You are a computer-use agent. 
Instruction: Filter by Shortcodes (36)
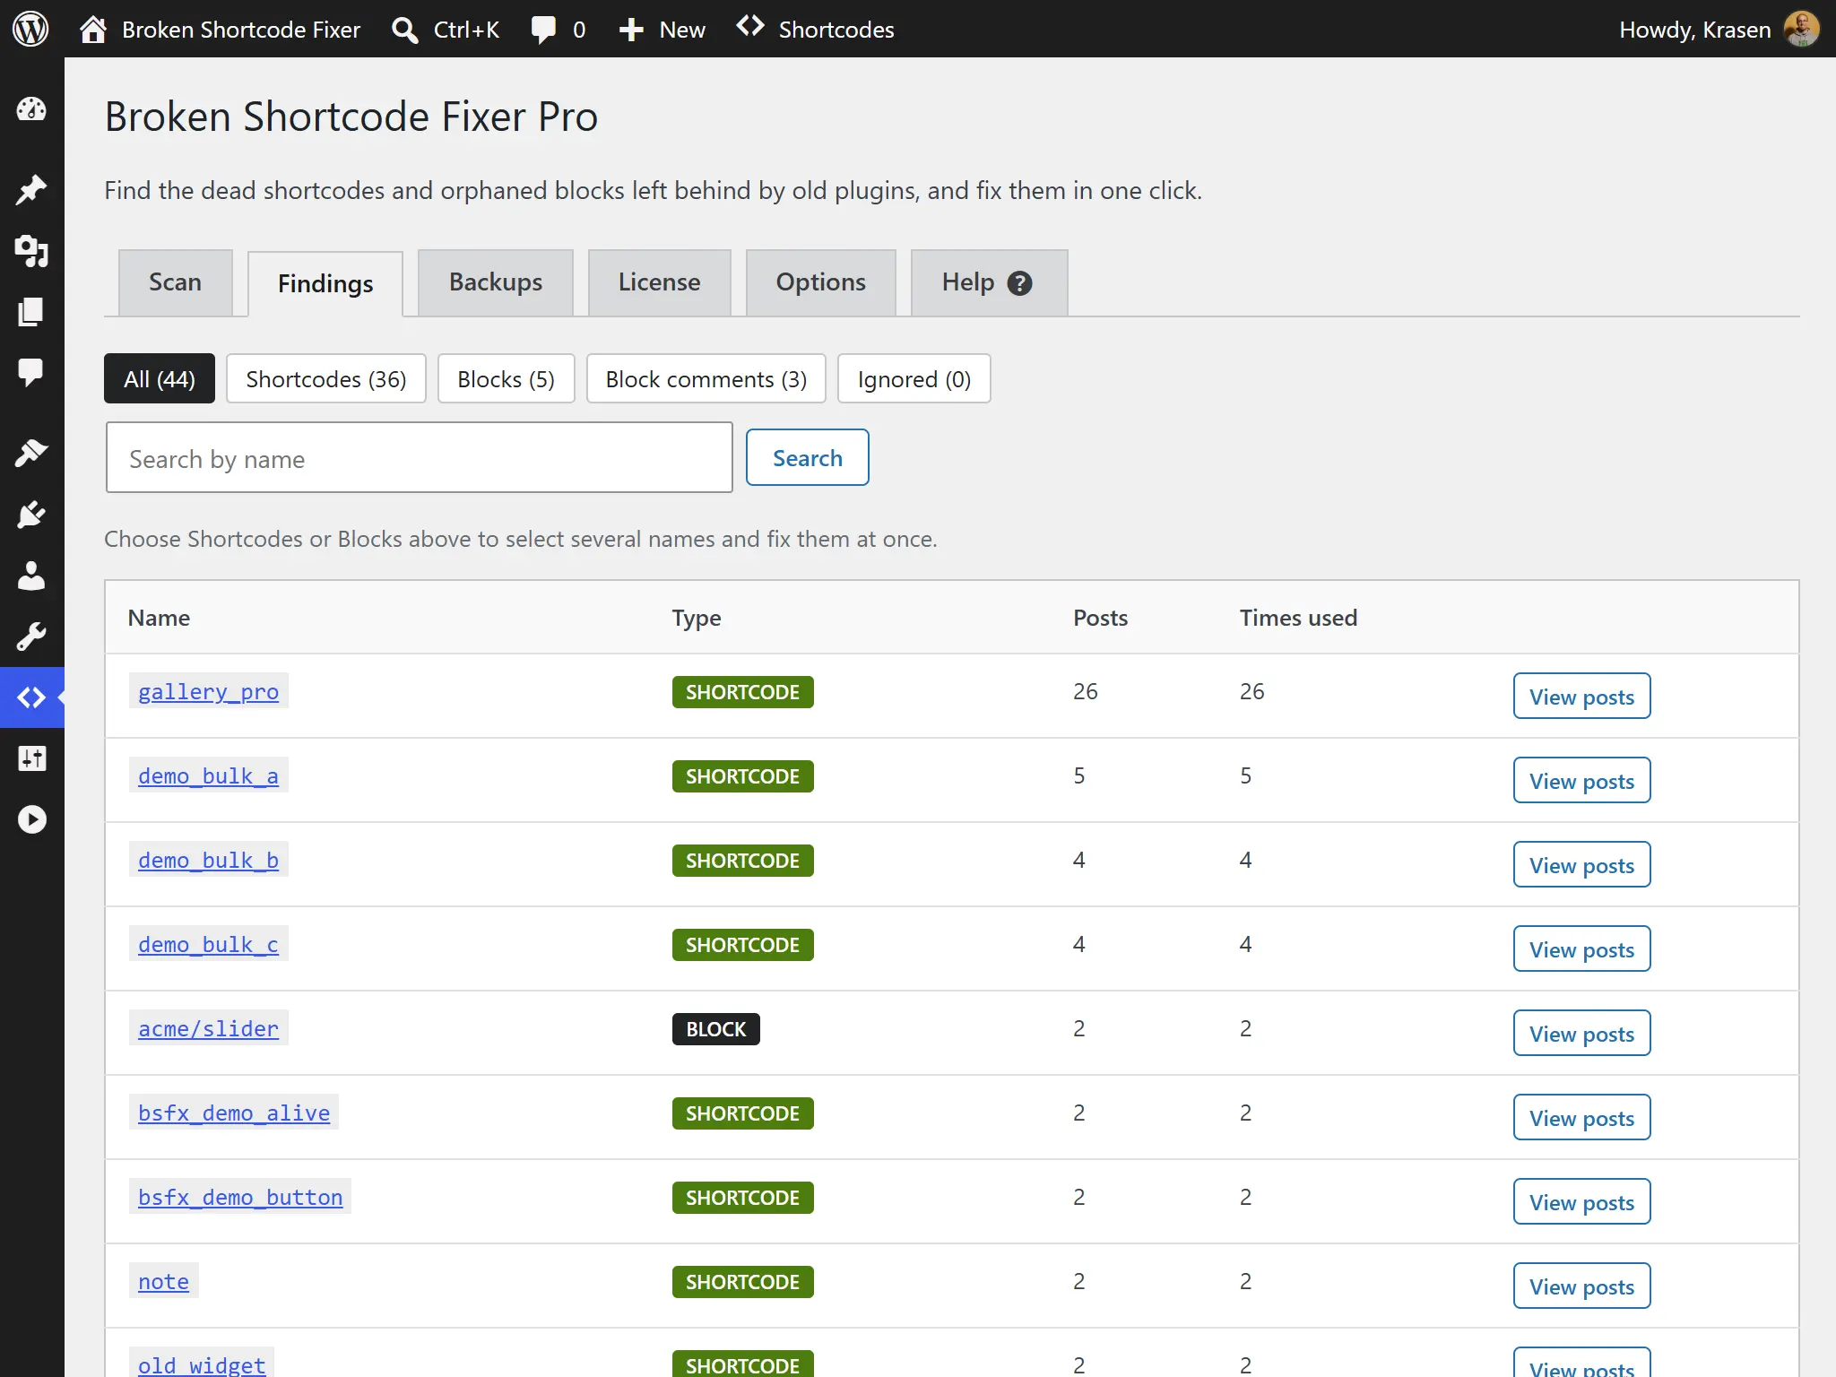click(x=326, y=378)
